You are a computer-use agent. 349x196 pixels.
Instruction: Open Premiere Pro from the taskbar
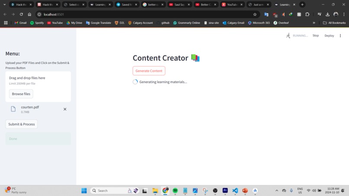pos(225,191)
